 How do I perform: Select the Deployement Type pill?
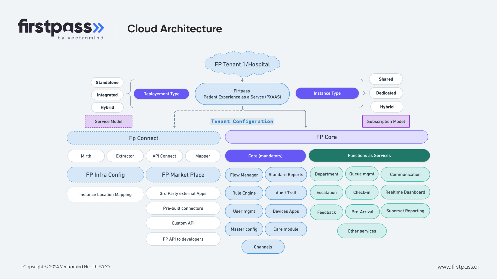click(161, 94)
